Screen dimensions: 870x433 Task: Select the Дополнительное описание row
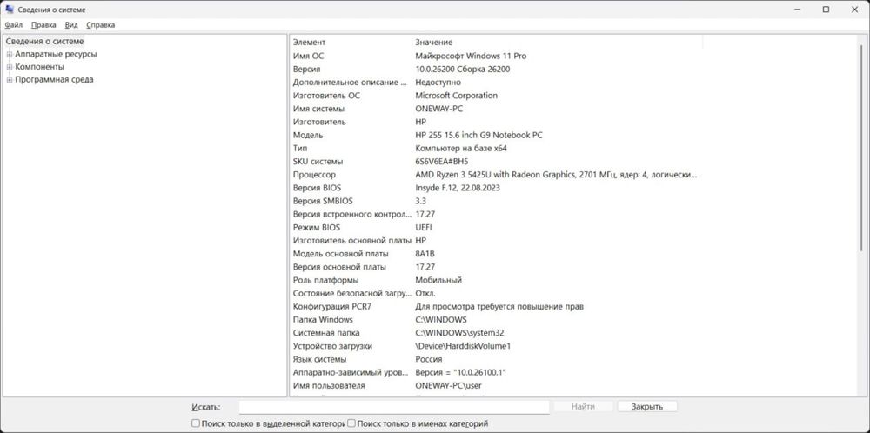click(x=495, y=83)
